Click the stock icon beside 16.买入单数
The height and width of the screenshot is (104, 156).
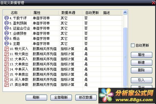tap(7, 79)
